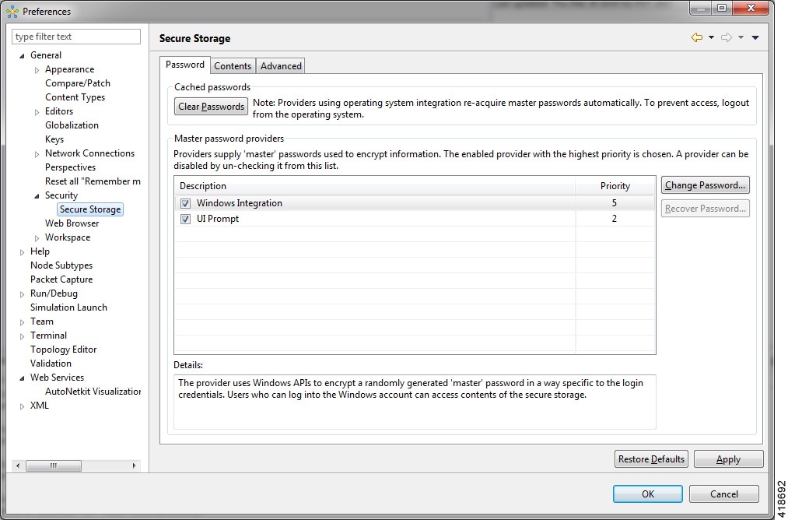Select Globalization in the tree
788x520 pixels.
(x=72, y=125)
